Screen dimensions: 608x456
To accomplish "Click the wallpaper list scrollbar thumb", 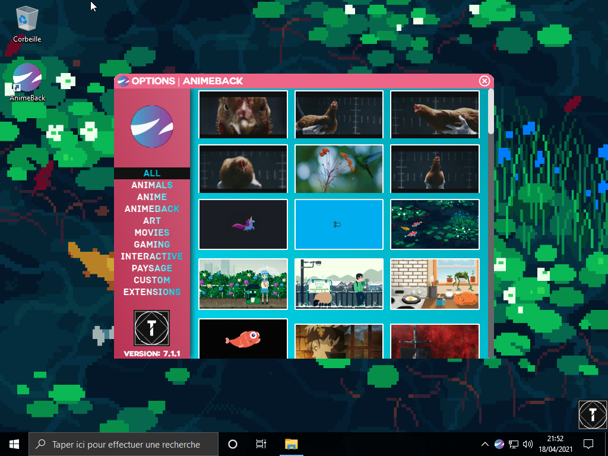I will pos(491,112).
